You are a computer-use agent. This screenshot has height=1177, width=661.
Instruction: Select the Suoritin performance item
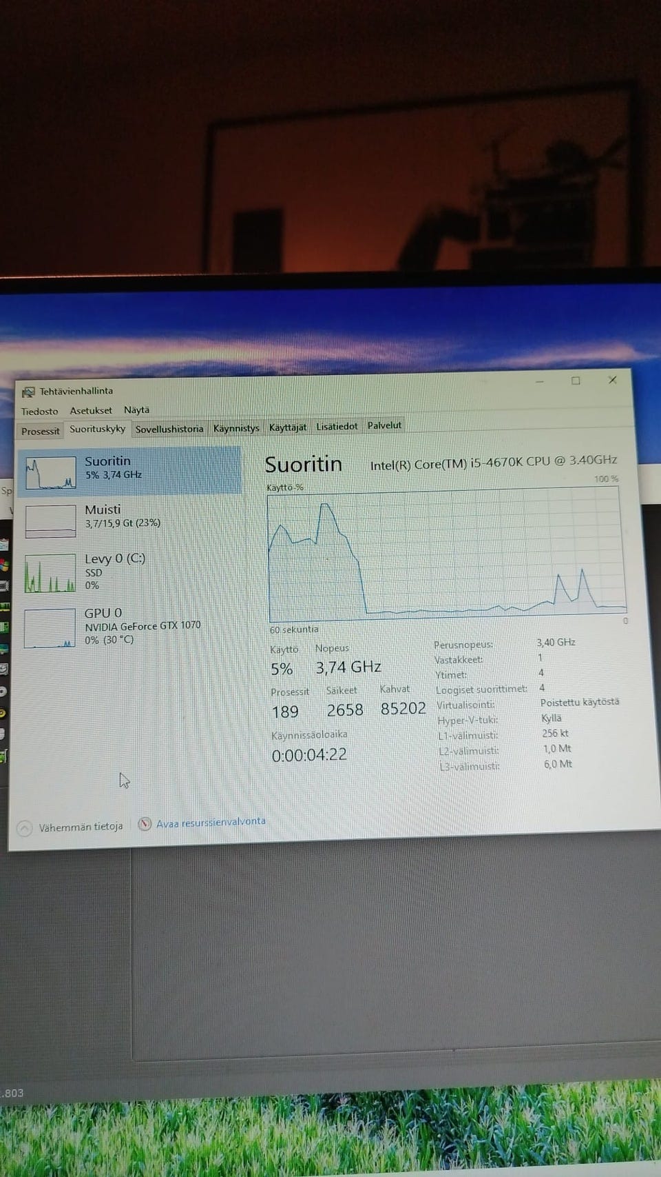point(130,471)
